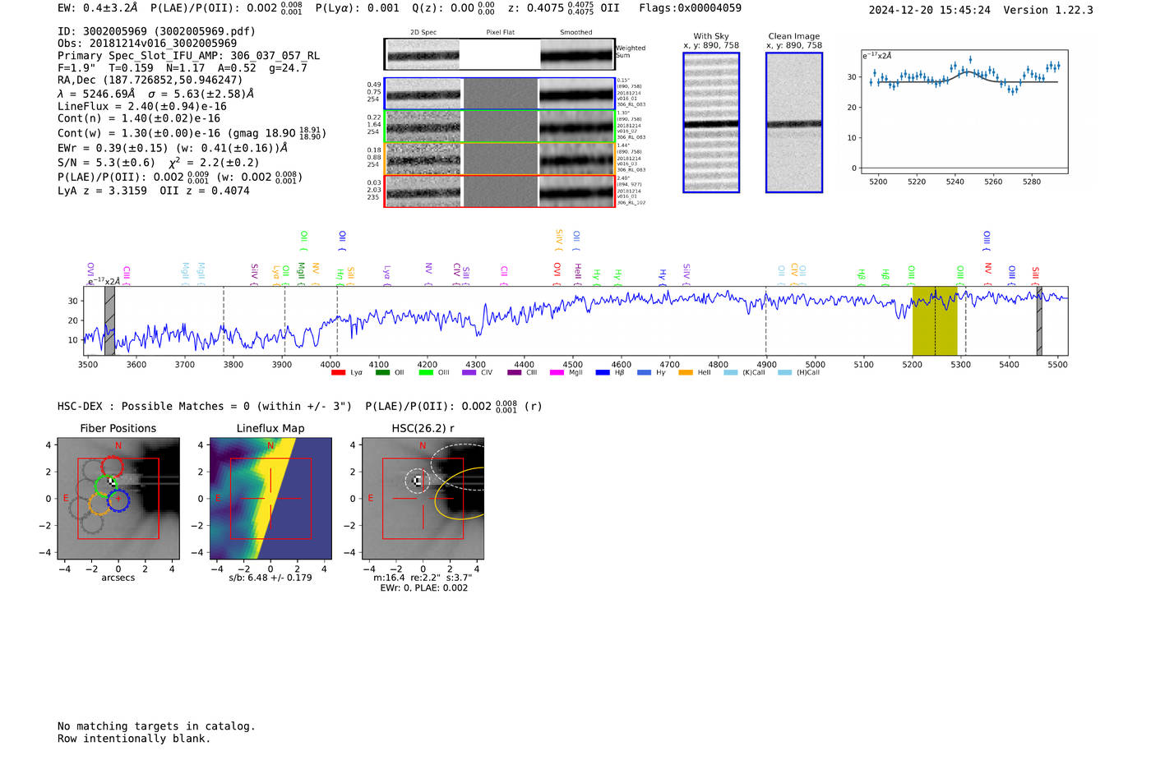Screen dimensions: 1151x783
Task: Select the green-bordered 2D spectrum row
Action: pos(500,127)
